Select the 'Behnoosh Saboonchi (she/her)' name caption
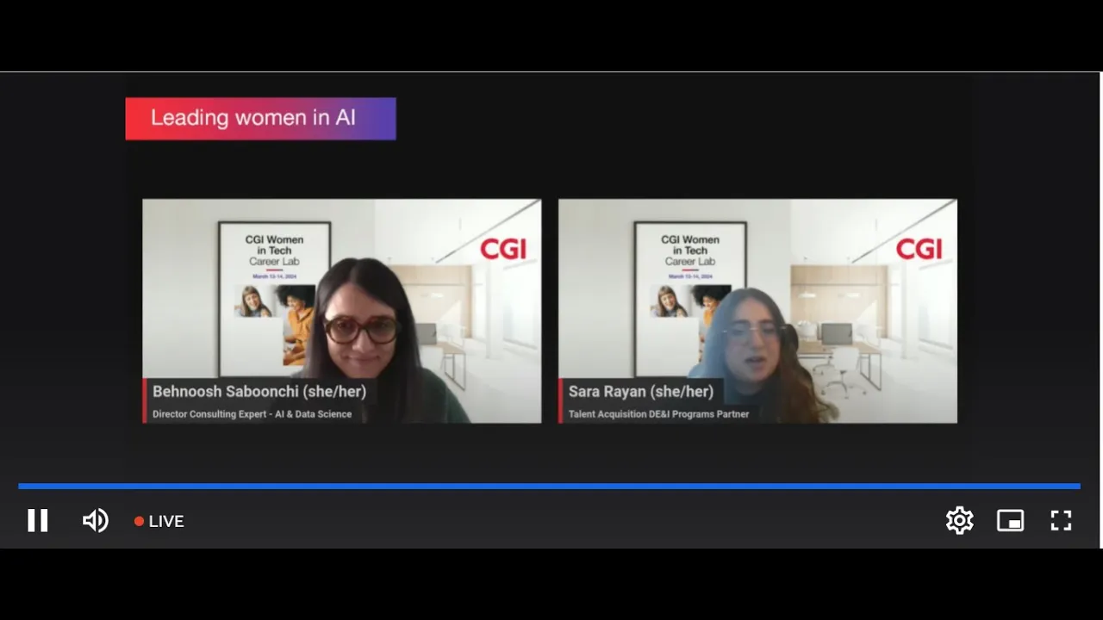 259,391
